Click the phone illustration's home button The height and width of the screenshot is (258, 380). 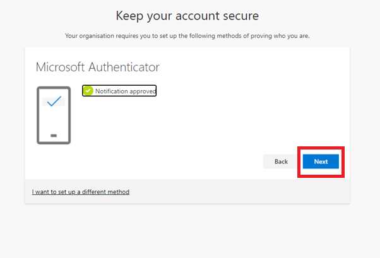(54, 136)
